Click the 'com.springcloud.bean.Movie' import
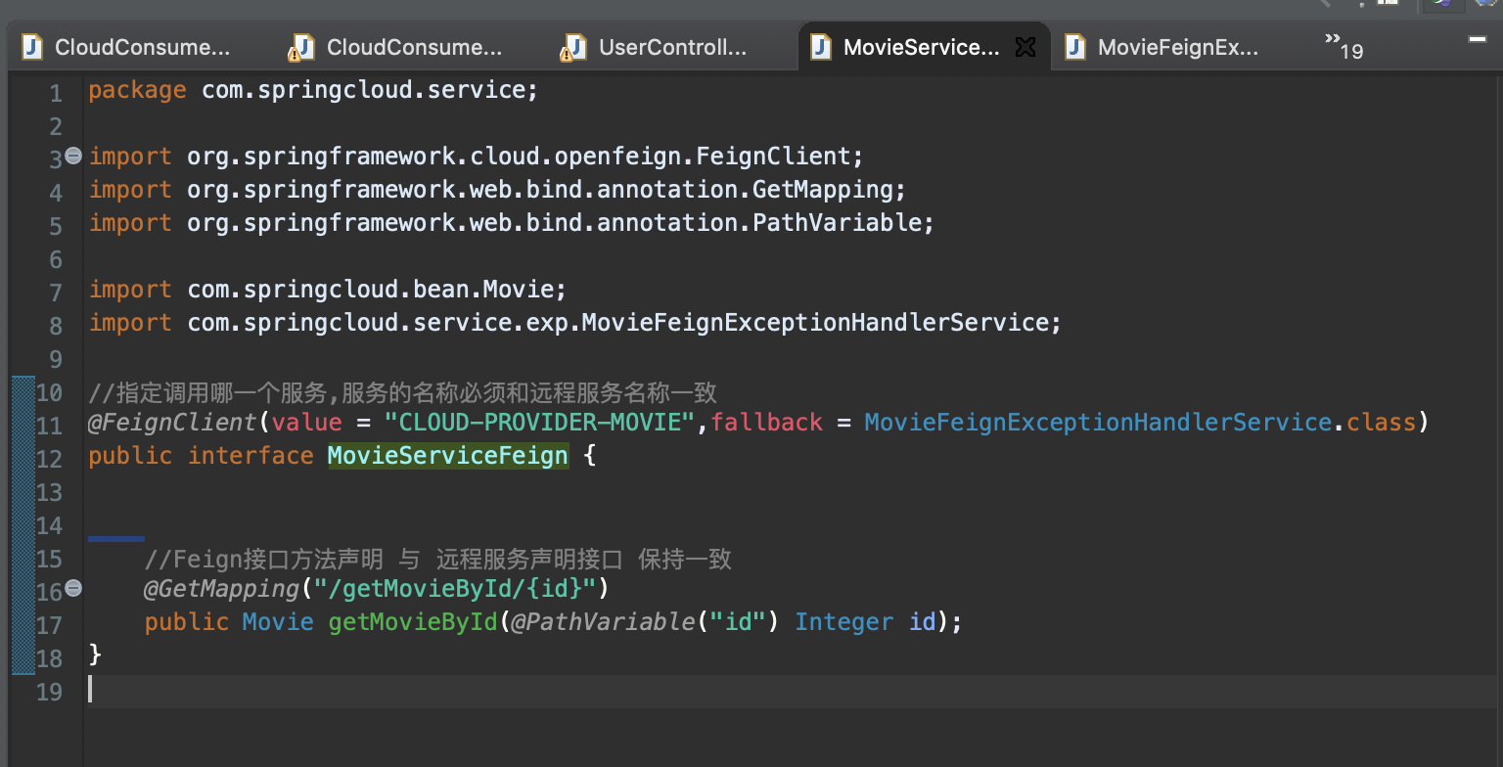The height and width of the screenshot is (767, 1503). (371, 290)
